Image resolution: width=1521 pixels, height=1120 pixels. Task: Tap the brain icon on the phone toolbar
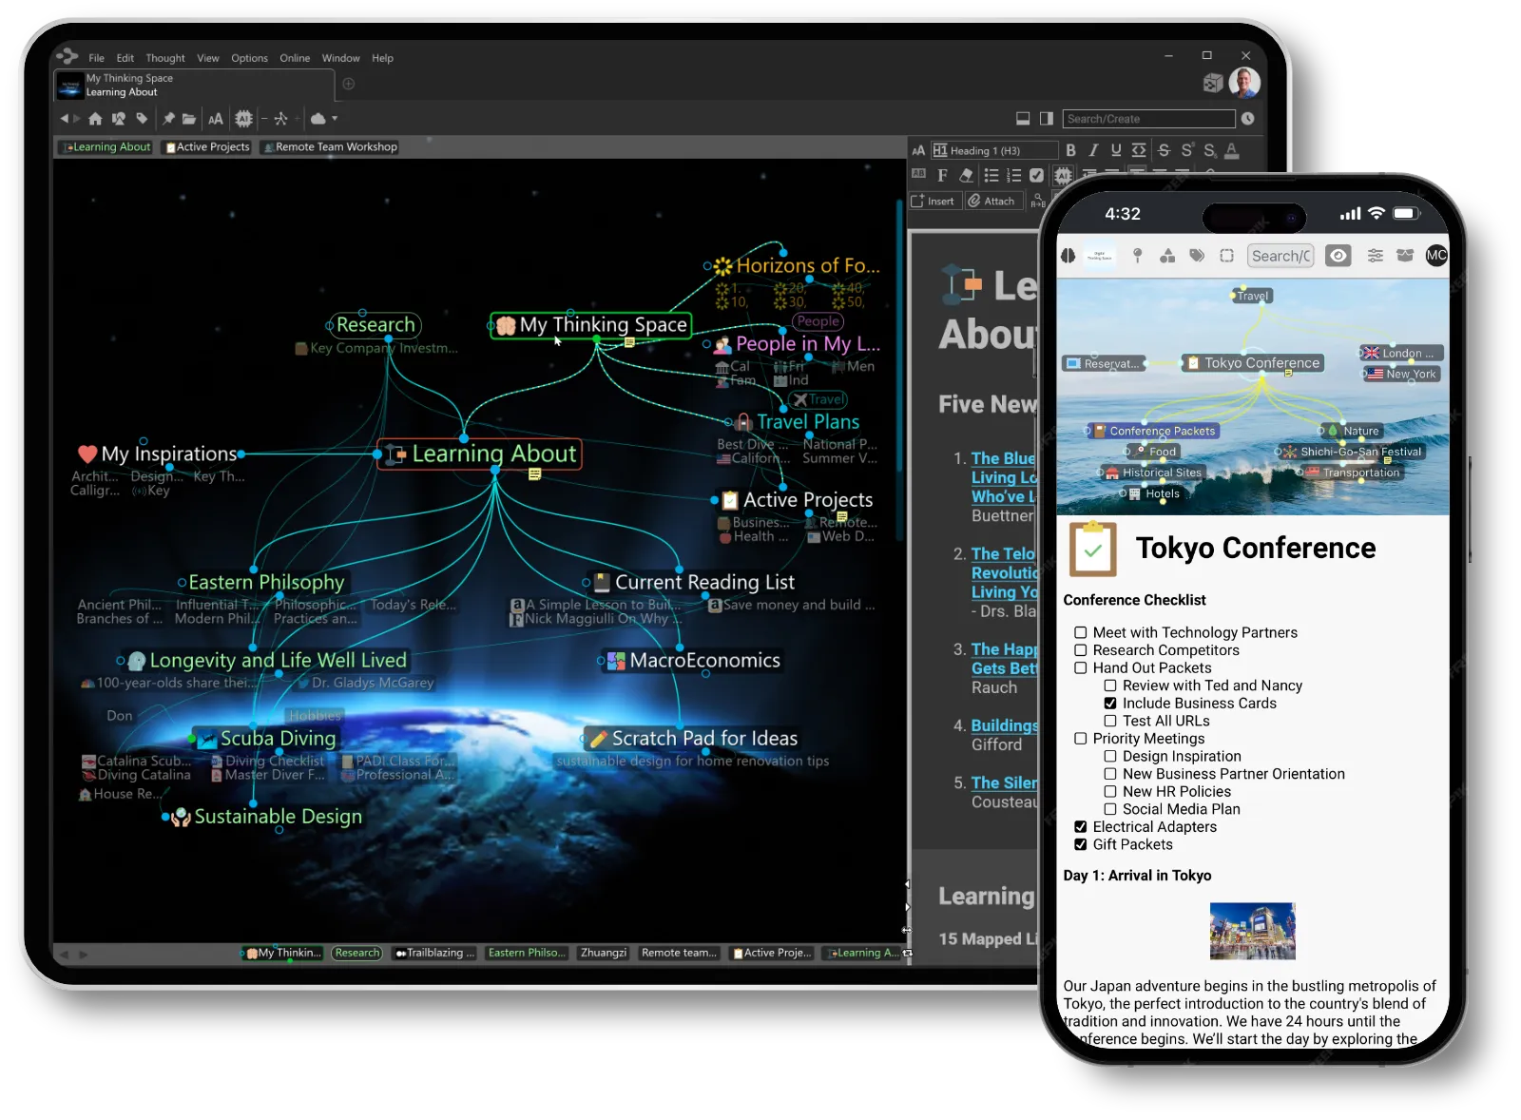coord(1069,256)
